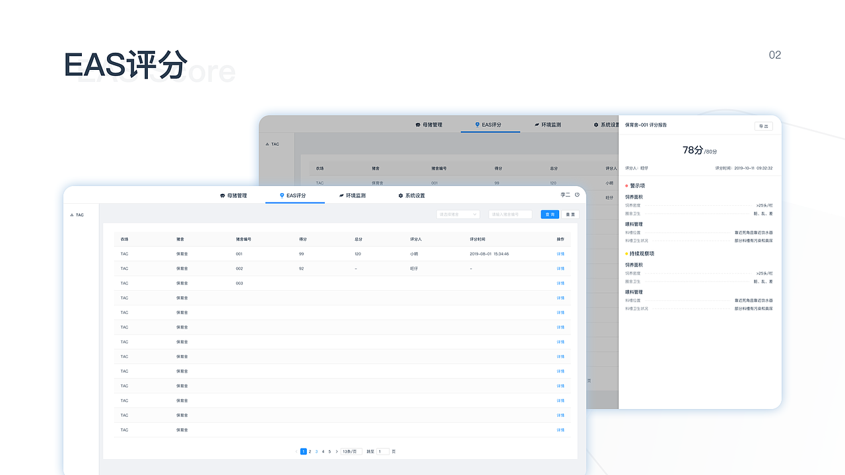Viewport: 845px width, 475px height.
Task: Switch to 环境监测 tab in the back window
Action: [x=547, y=125]
